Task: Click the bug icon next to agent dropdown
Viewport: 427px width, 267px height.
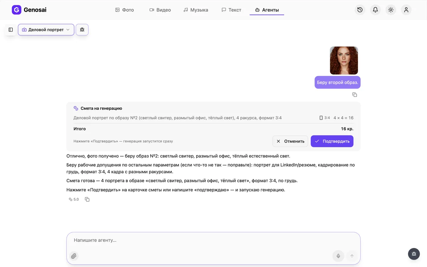Action: [x=82, y=30]
